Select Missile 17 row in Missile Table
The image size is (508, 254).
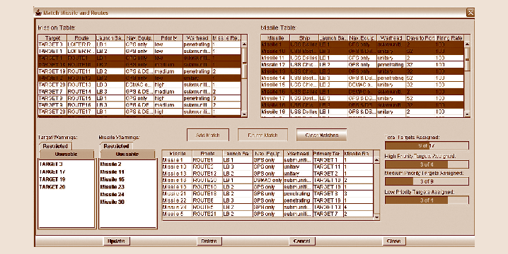(x=362, y=98)
